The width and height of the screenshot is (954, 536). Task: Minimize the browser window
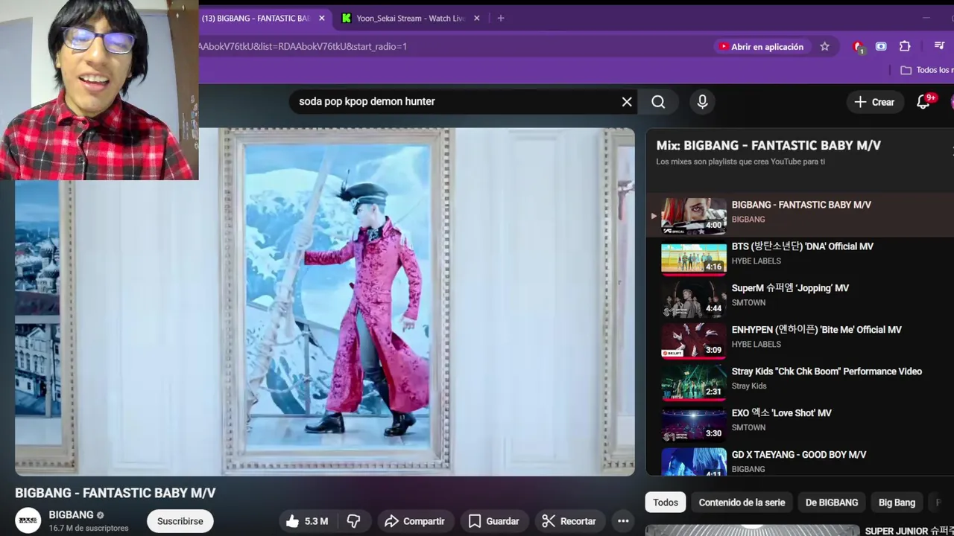click(x=926, y=18)
